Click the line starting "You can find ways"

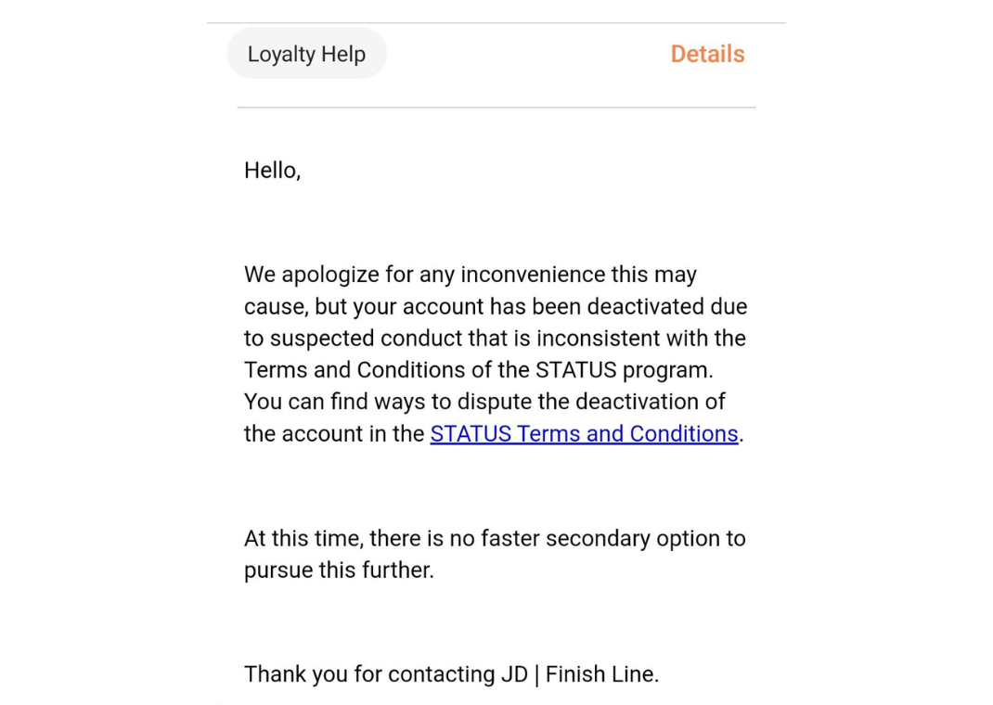(x=484, y=402)
